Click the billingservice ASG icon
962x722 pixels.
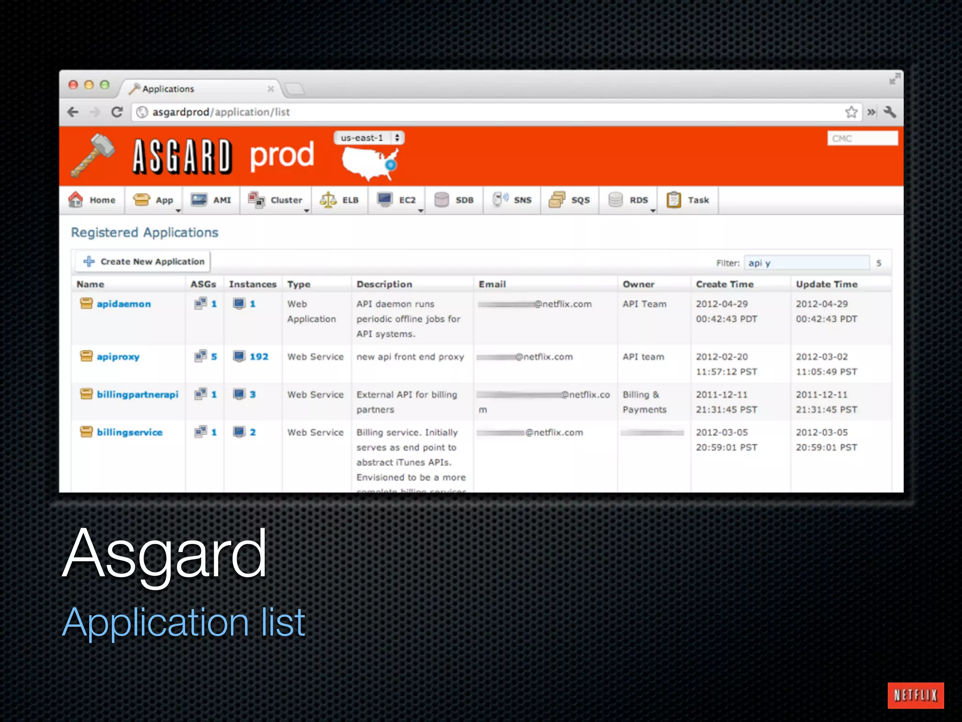pos(201,432)
